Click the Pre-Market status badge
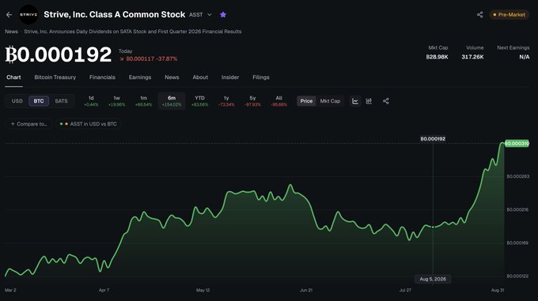Image resolution: width=538 pixels, height=301 pixels. [510, 15]
